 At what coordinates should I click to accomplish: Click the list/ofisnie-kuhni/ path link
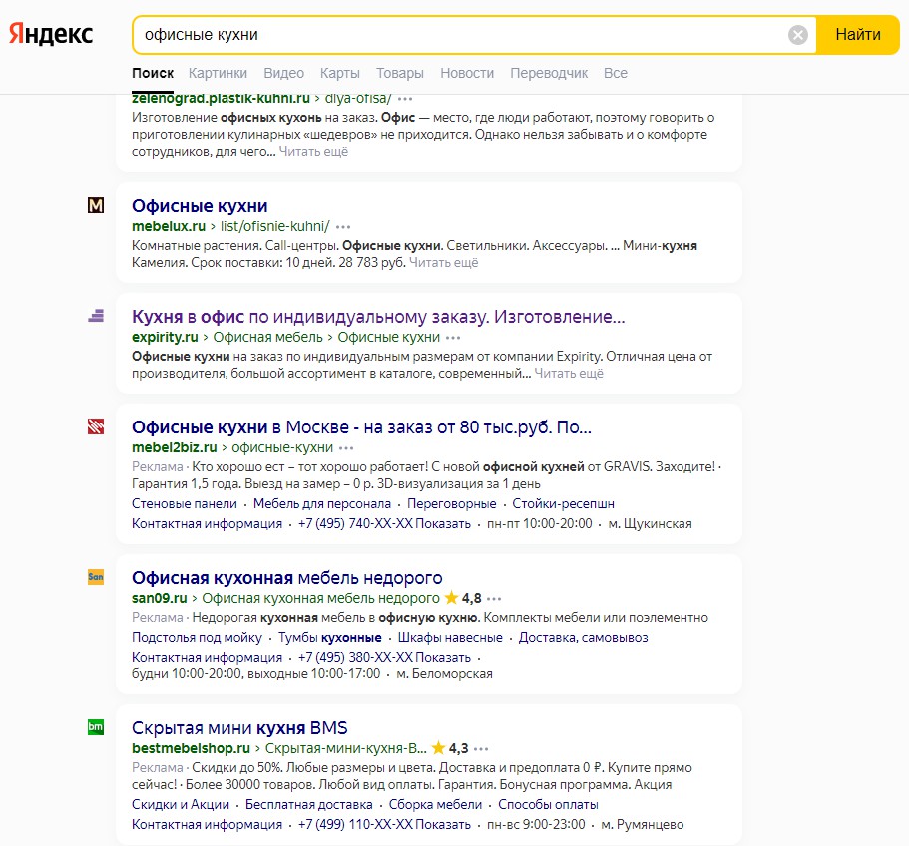[x=274, y=226]
